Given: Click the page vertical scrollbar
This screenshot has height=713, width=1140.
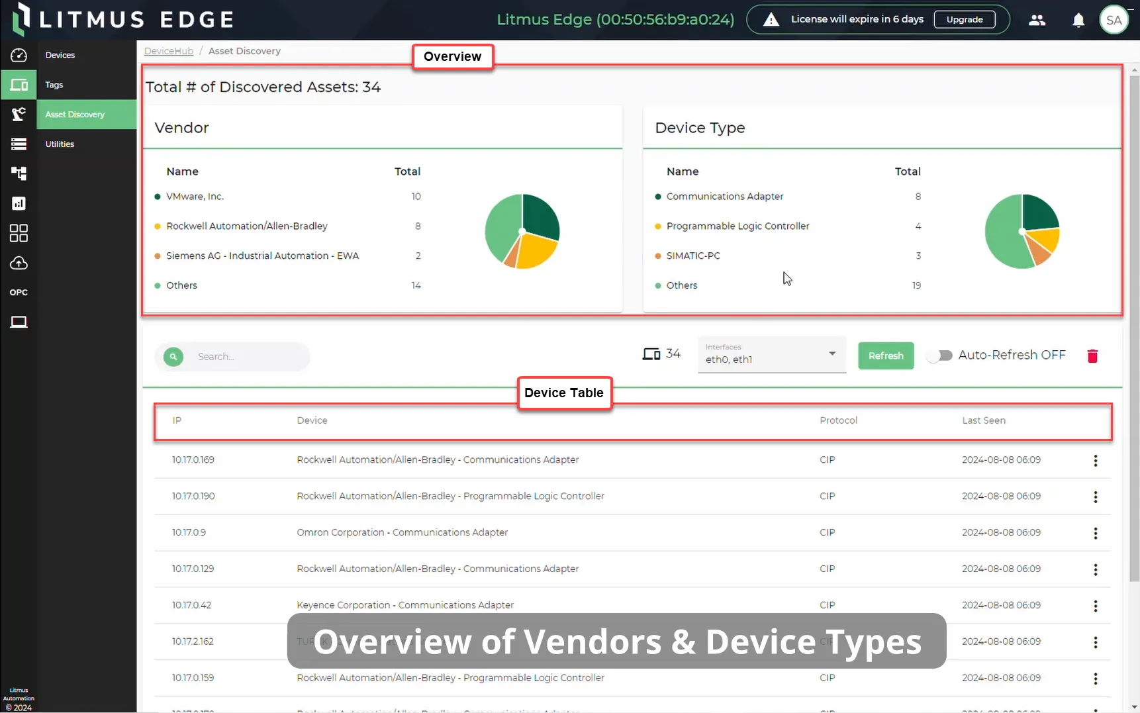Looking at the screenshot, I should (x=1134, y=328).
